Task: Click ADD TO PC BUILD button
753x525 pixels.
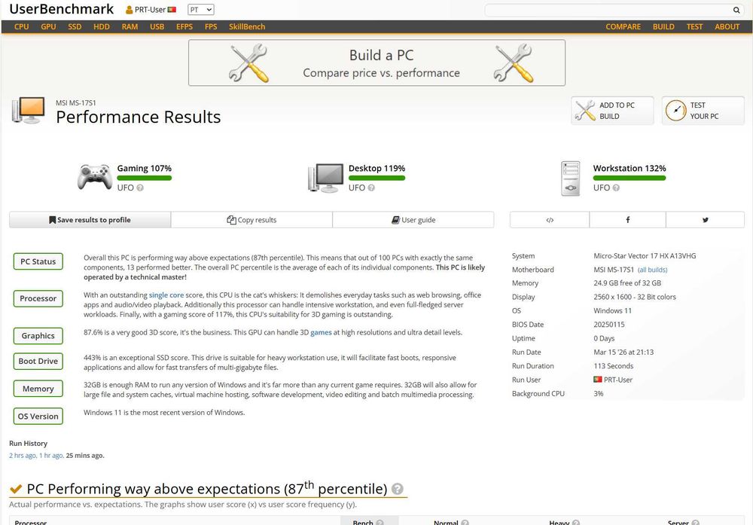Action: click(612, 111)
